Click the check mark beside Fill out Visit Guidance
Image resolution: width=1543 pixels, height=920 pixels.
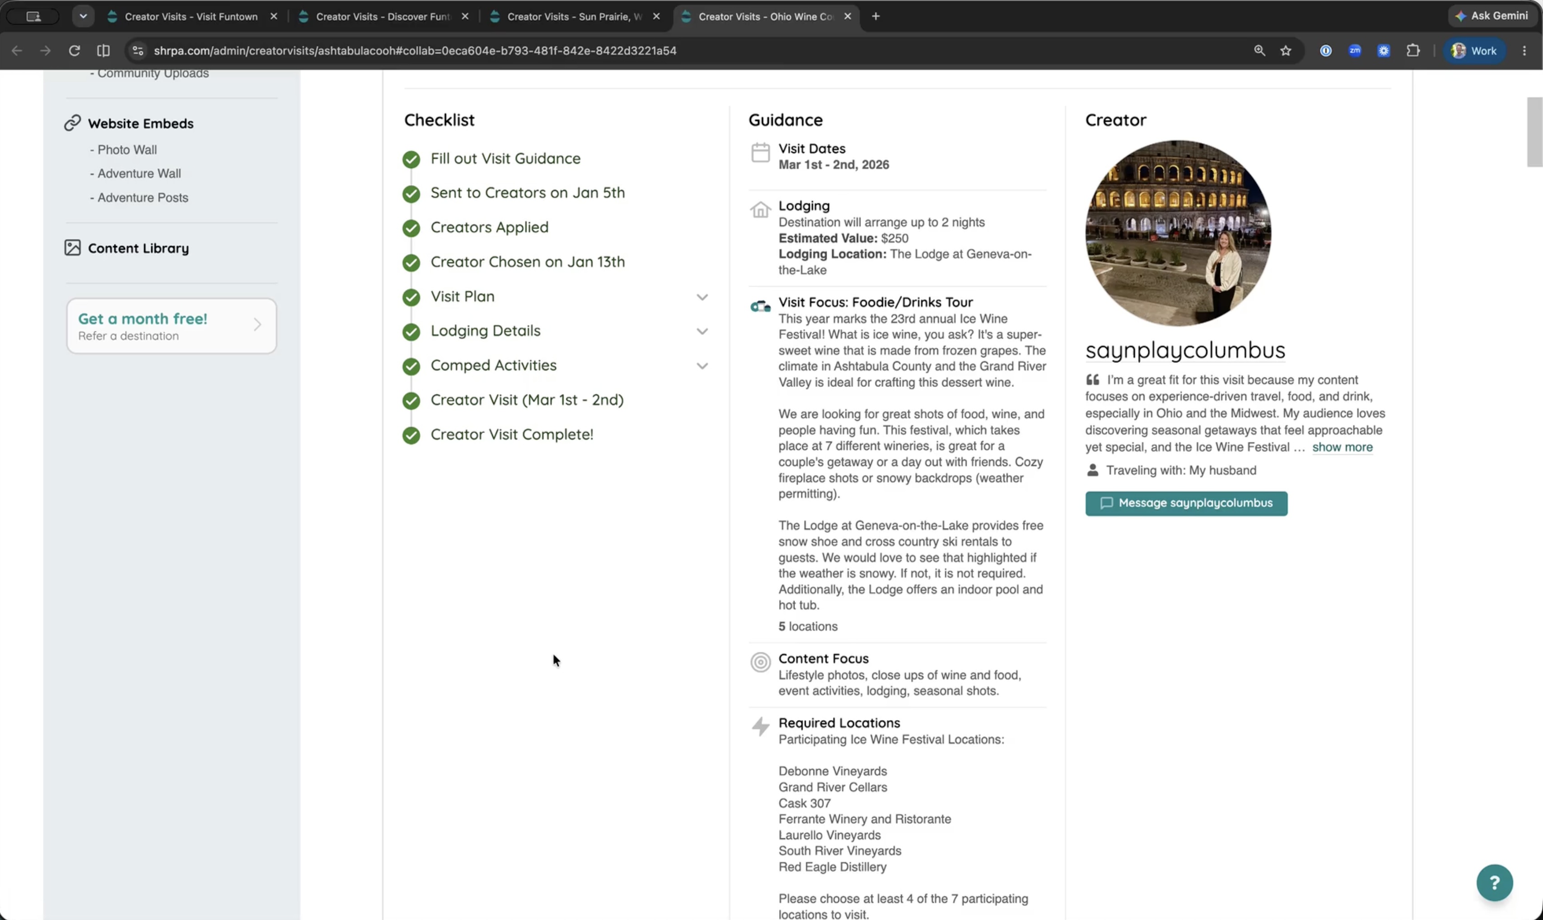[x=411, y=159]
